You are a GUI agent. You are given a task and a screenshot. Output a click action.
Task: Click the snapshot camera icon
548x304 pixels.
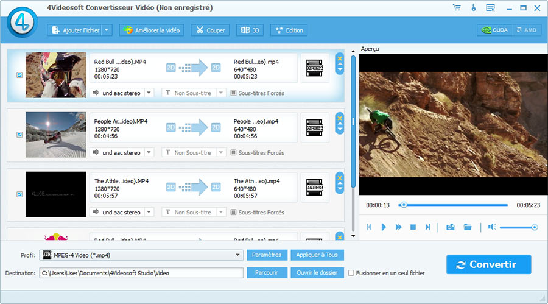[x=450, y=227]
